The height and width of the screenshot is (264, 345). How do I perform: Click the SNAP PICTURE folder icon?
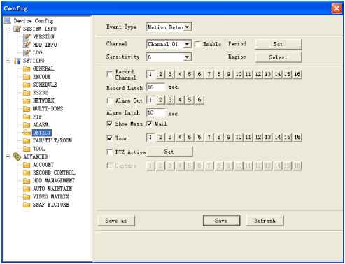(27, 205)
